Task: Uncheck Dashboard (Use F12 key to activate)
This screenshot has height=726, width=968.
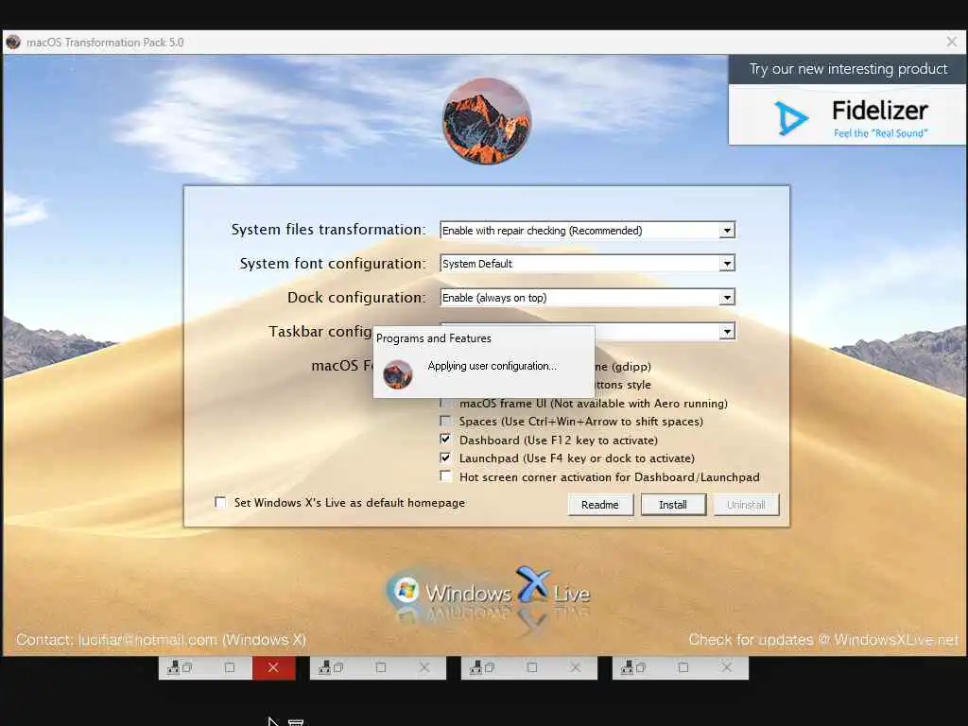Action: click(x=445, y=440)
